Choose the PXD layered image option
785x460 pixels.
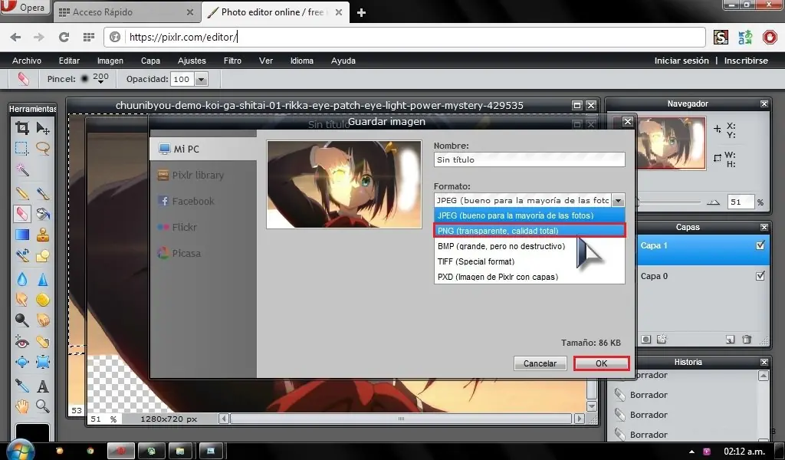click(x=529, y=277)
